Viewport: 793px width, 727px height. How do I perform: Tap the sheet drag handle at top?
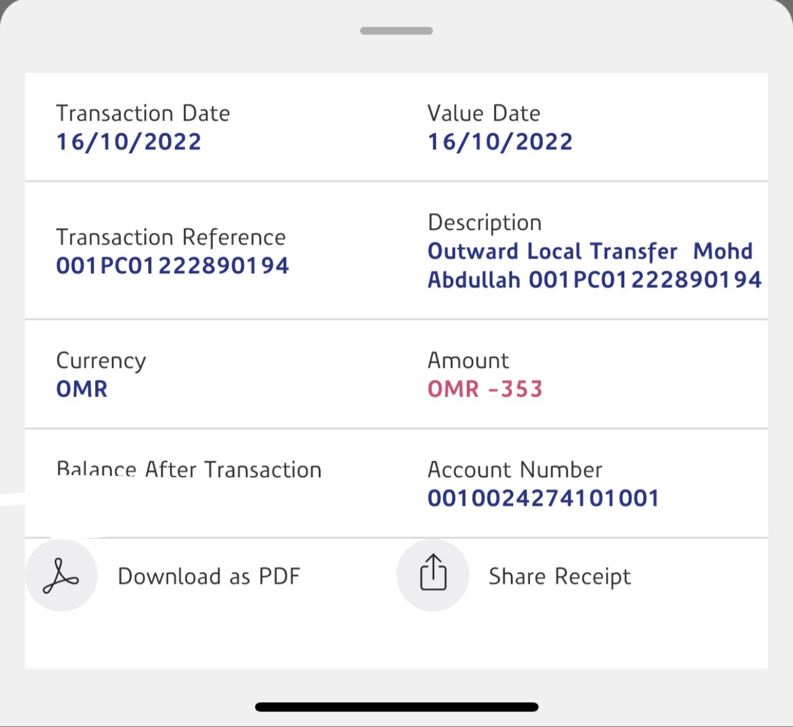click(x=396, y=30)
